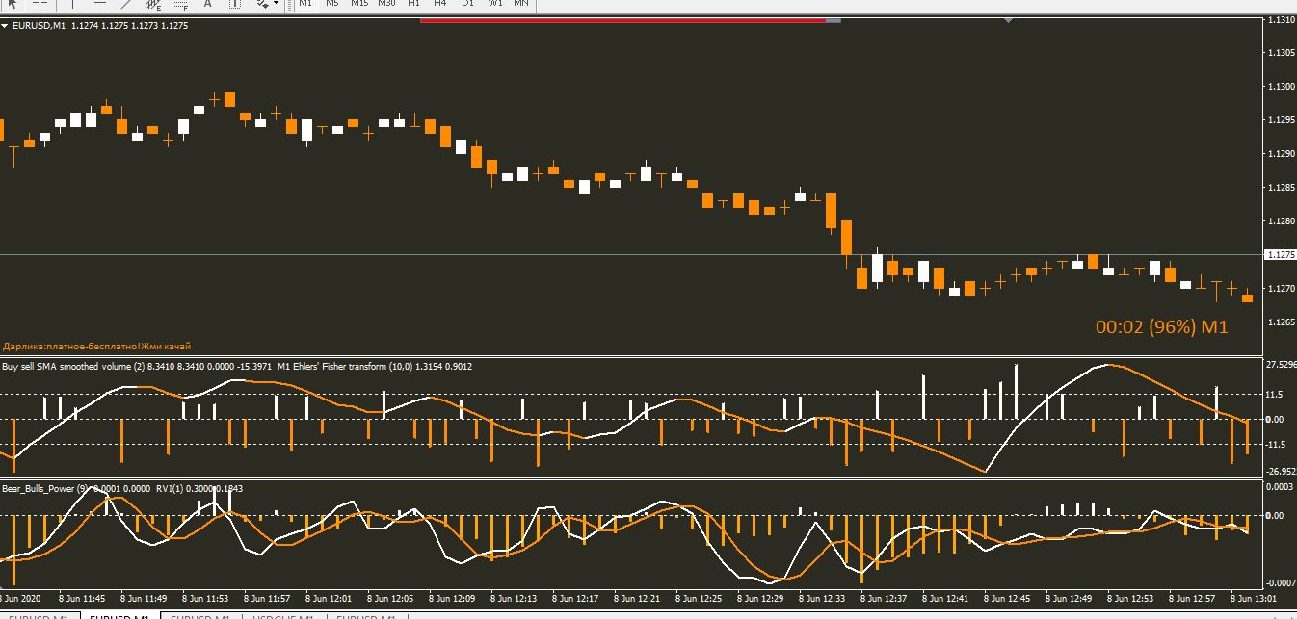Click the -0.0007 scale value in bottom panel
Viewport: 1297px width, 619px height.
[1280, 583]
